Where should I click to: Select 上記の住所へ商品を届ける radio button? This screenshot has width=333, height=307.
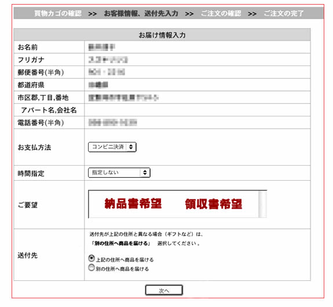pos(92,258)
